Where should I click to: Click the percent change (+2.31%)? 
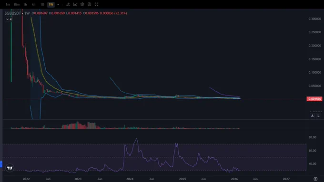coord(121,13)
